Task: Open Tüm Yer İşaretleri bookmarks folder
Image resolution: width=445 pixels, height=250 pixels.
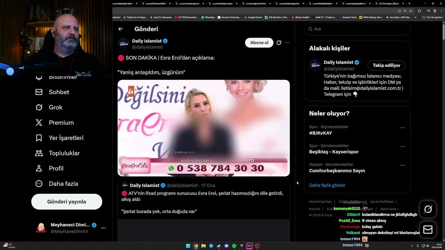Action: point(432,17)
